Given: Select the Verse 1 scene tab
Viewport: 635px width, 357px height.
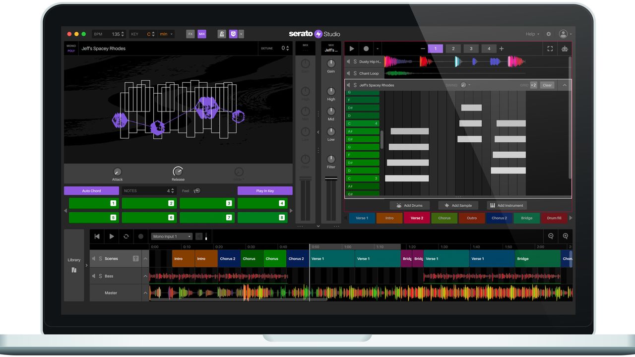Looking at the screenshot, I should tap(362, 218).
